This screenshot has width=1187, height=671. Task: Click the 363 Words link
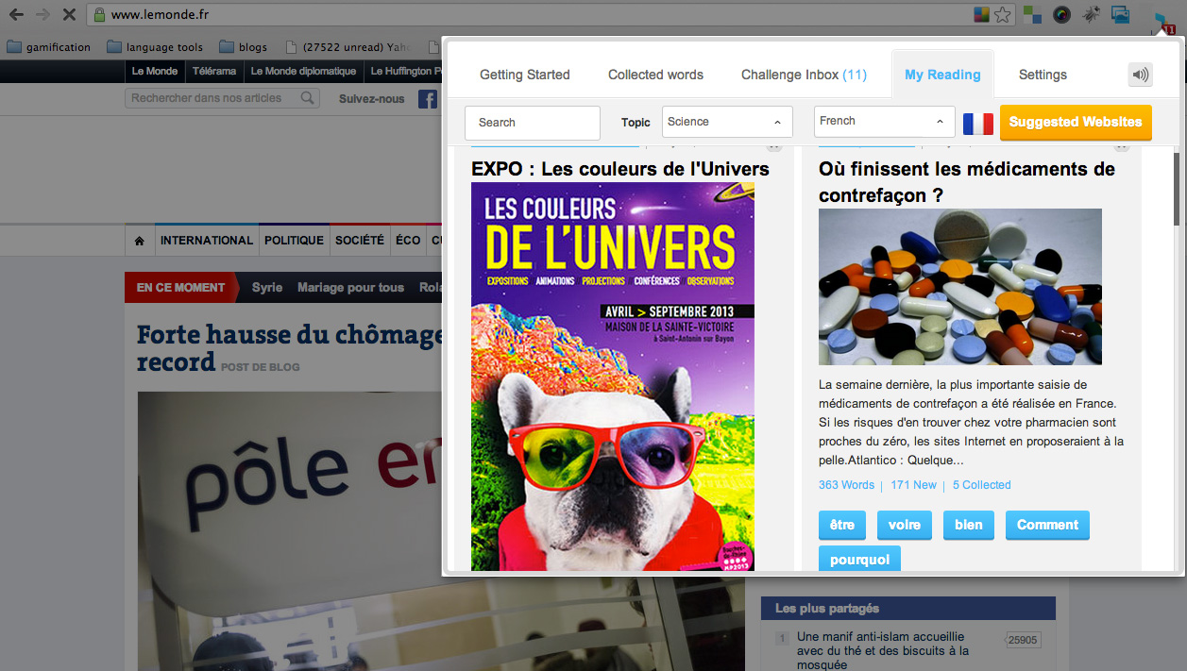click(x=846, y=485)
